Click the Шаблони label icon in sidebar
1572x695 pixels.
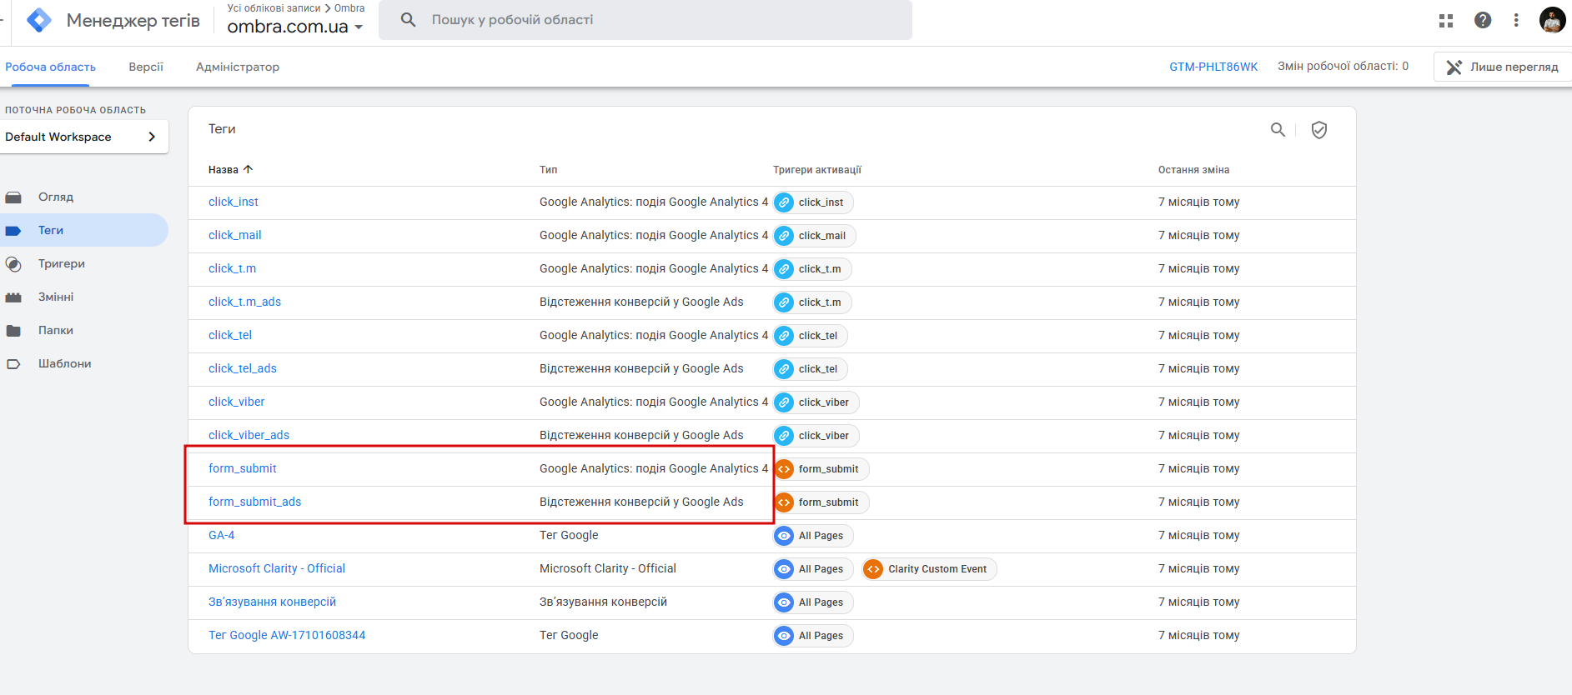13,364
